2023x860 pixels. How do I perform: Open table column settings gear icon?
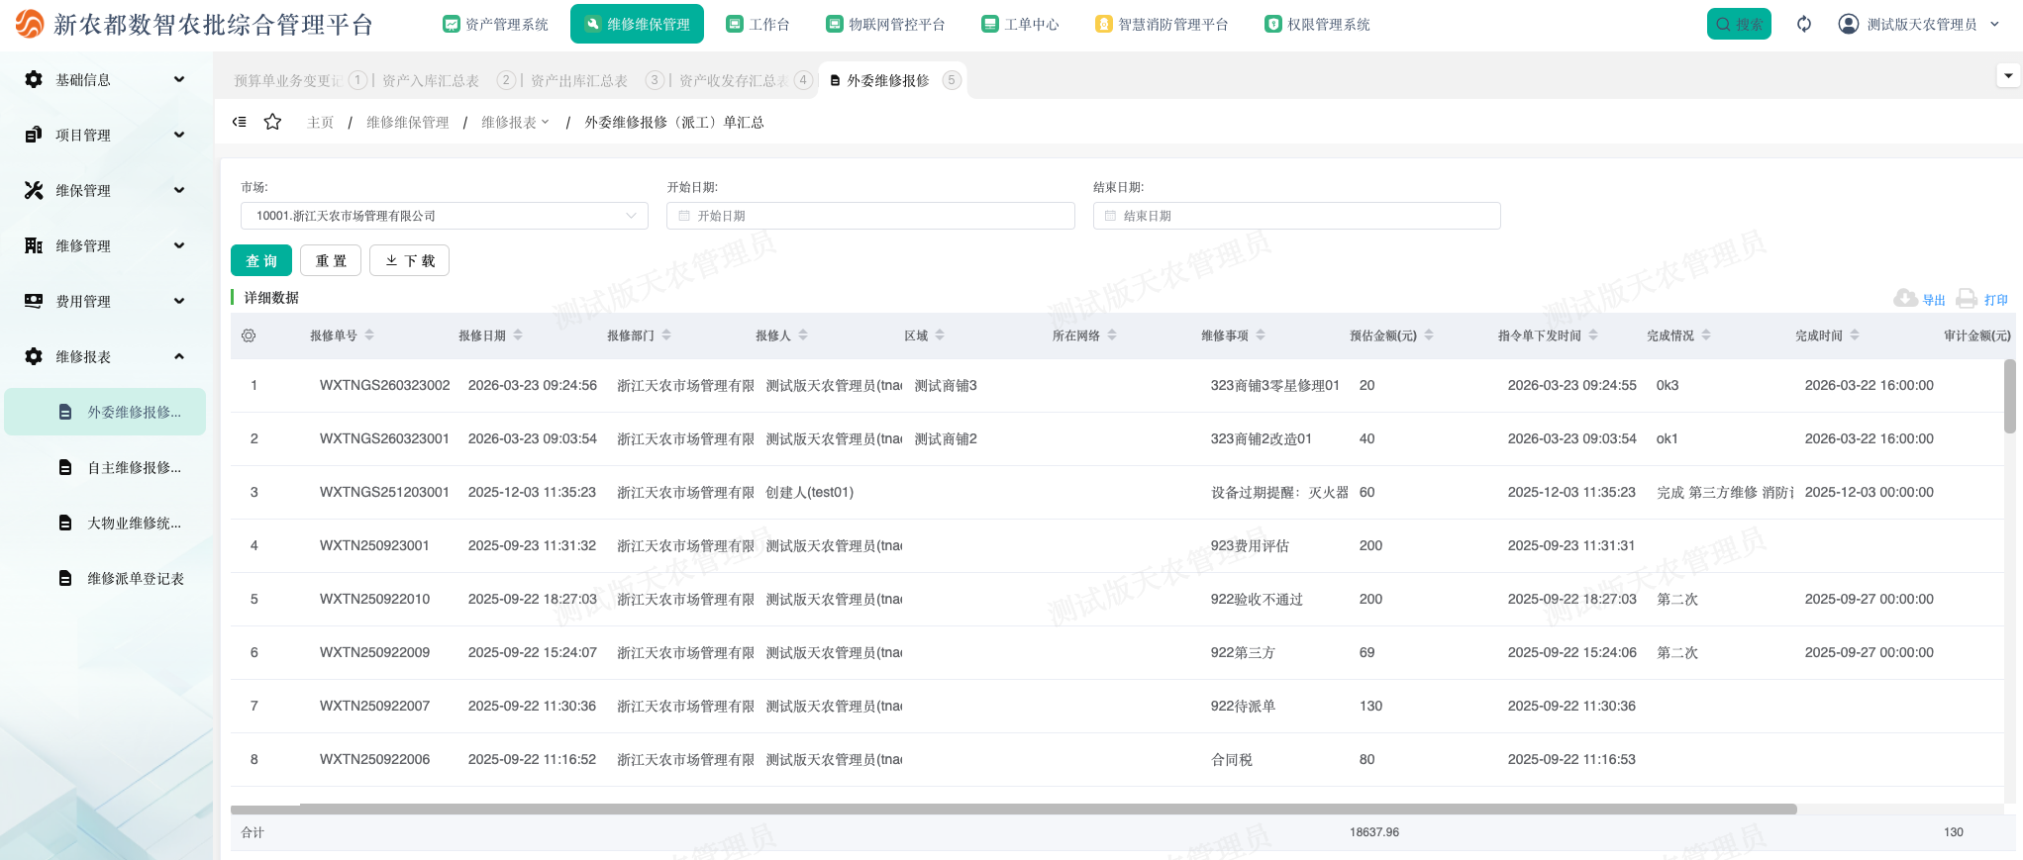click(249, 335)
